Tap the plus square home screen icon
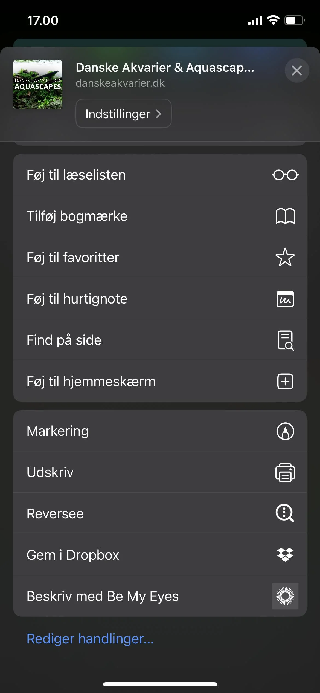 [285, 381]
